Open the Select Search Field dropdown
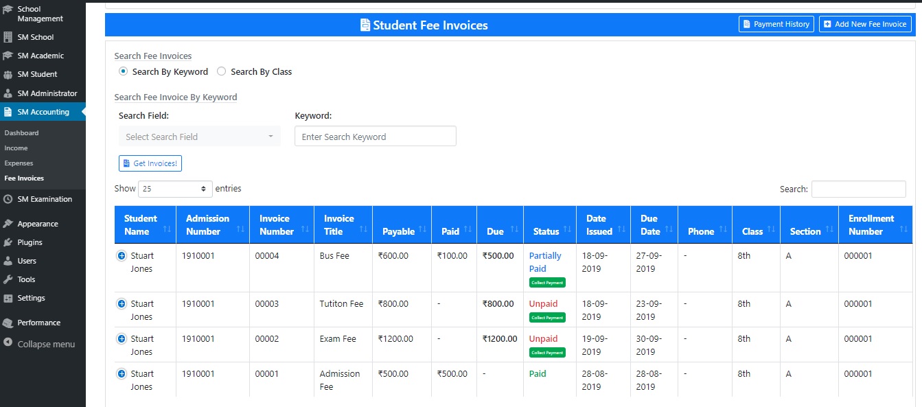Viewport: 922px width, 407px height. (x=199, y=136)
